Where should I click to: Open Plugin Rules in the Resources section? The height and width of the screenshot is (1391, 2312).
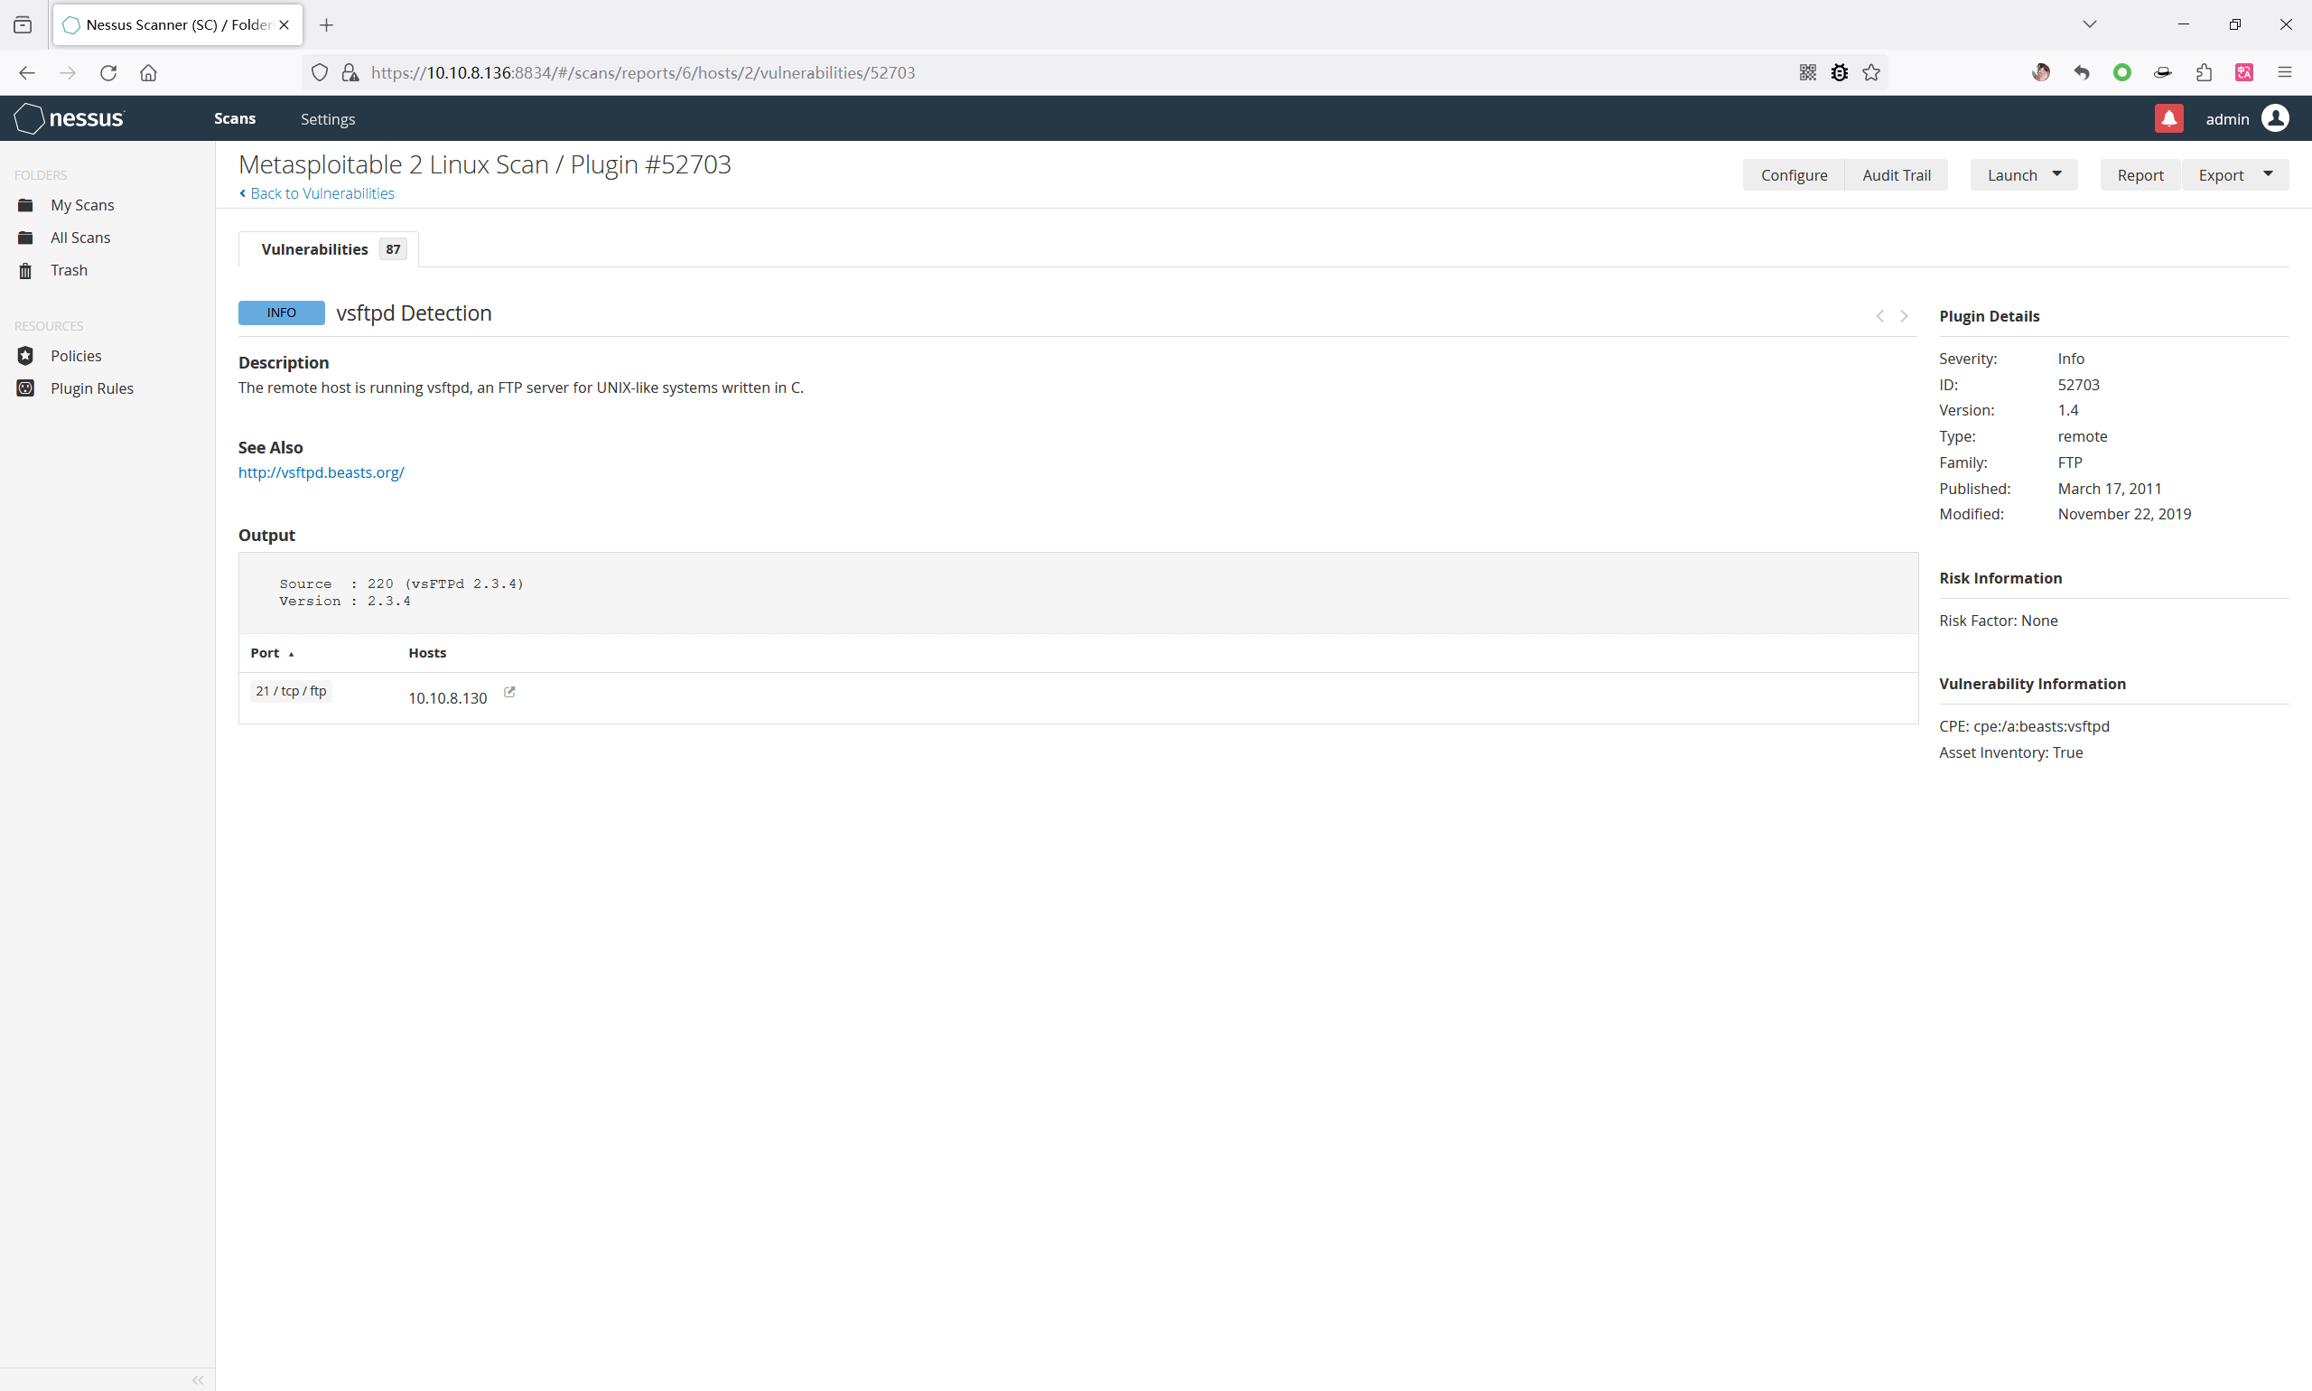(x=92, y=388)
